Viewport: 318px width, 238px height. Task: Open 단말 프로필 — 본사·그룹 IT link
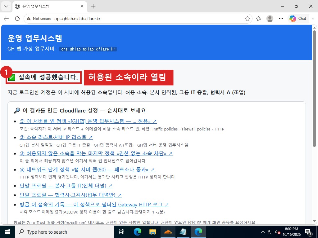[66, 185]
